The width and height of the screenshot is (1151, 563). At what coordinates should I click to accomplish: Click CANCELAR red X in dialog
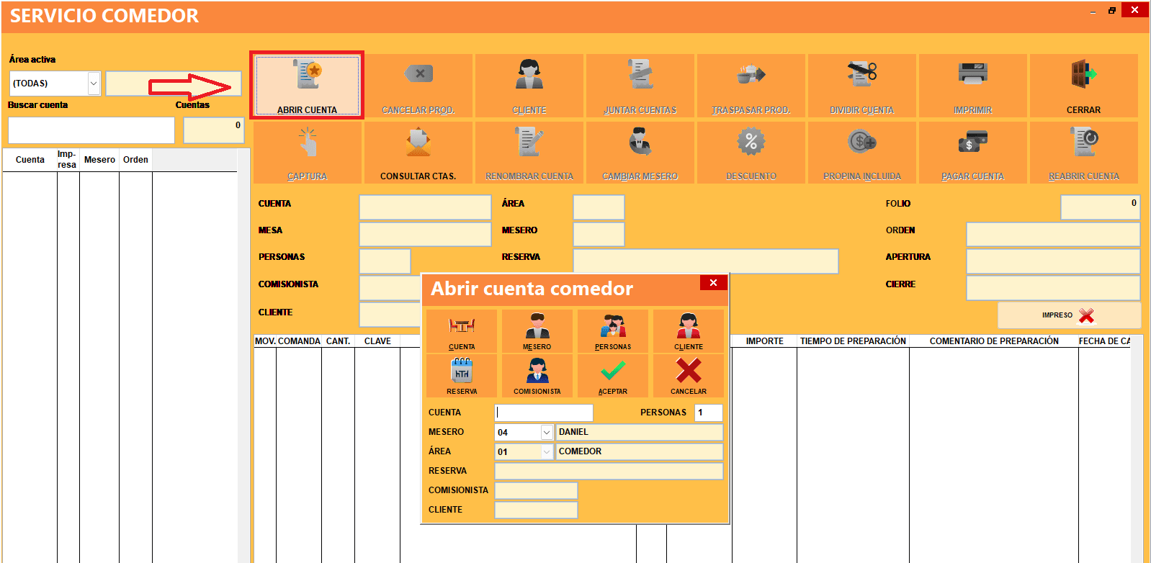[x=689, y=376]
